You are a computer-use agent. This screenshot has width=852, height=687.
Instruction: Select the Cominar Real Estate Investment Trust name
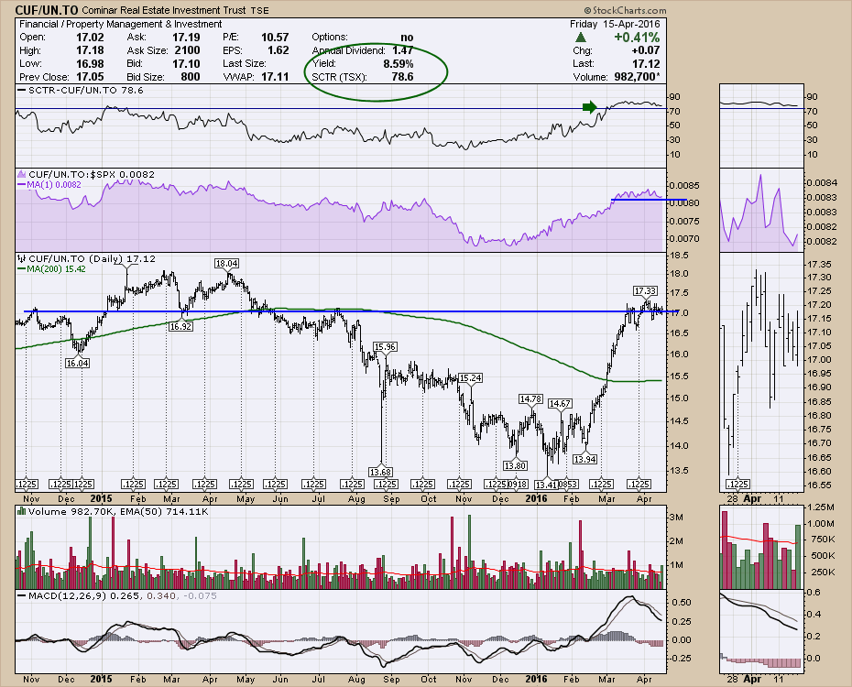click(164, 10)
